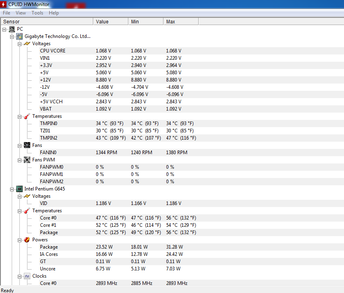This screenshot has width=344, height=293.
Task: Click the Pentium Voltages lightning icon
Action: 27,196
